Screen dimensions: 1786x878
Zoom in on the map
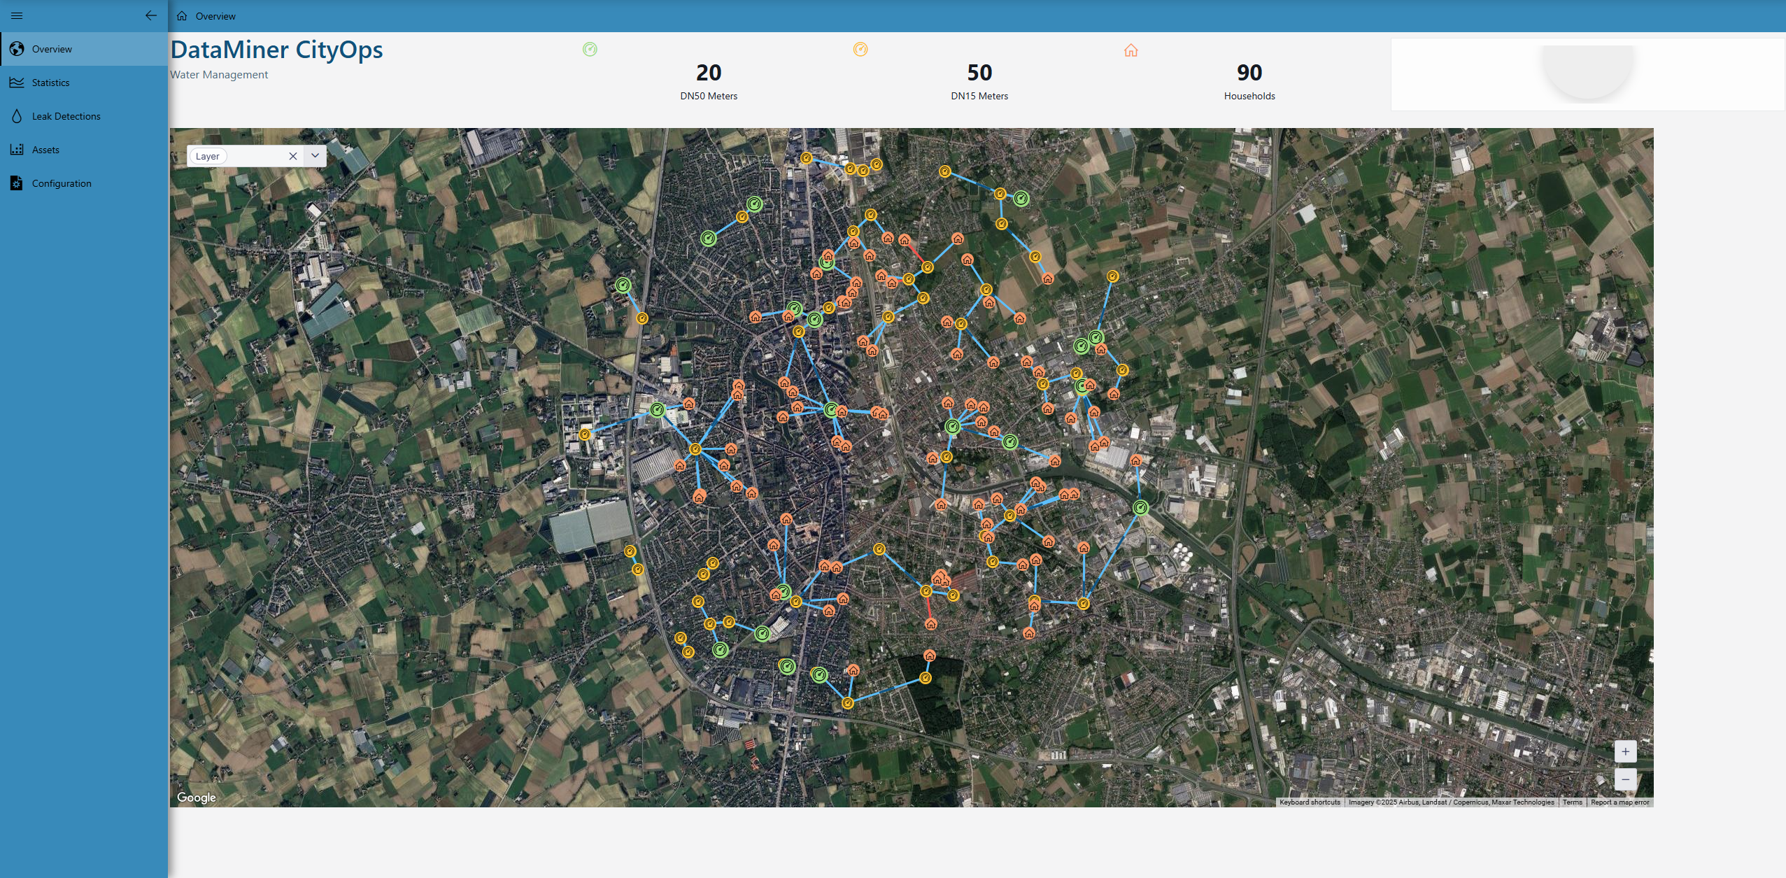click(1625, 751)
